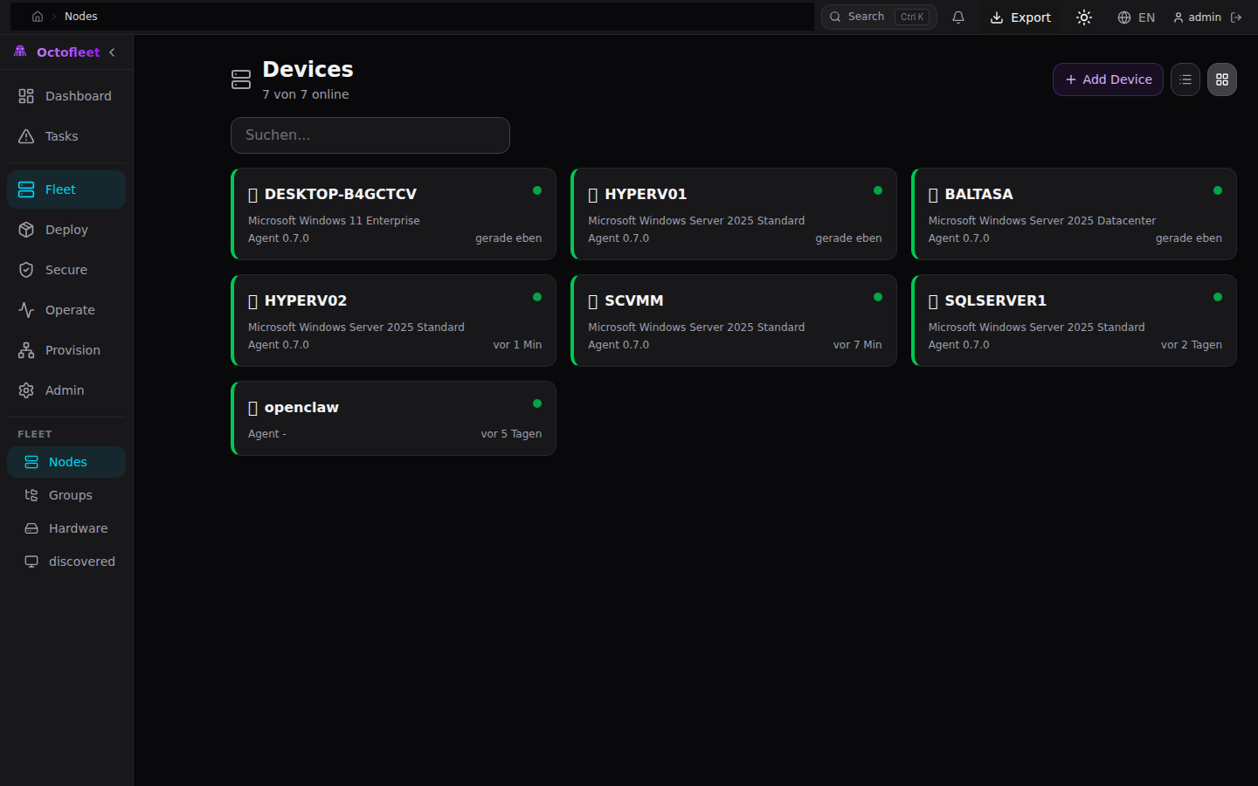Click the Add Device button
1258x786 pixels.
tap(1108, 79)
